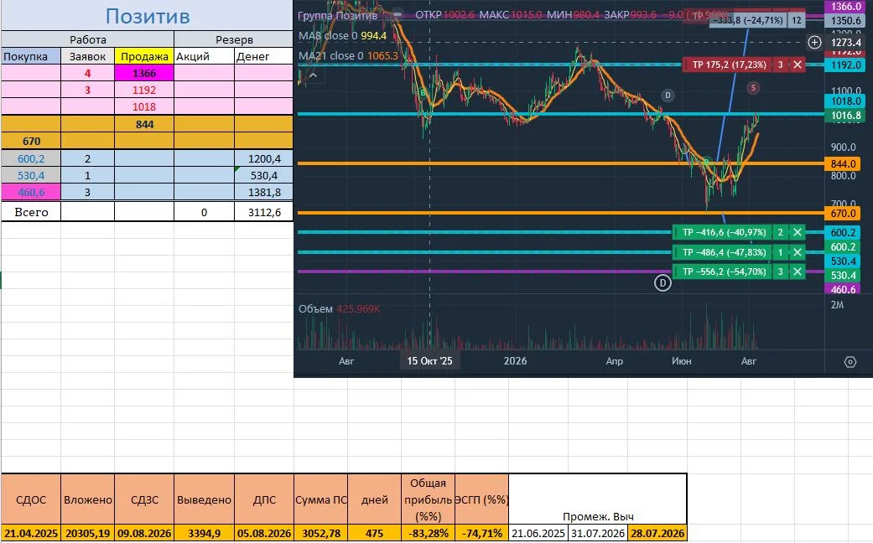Image resolution: width=873 pixels, height=543 pixels.
Task: Click the 1350.6 price label
Action: [x=845, y=21]
